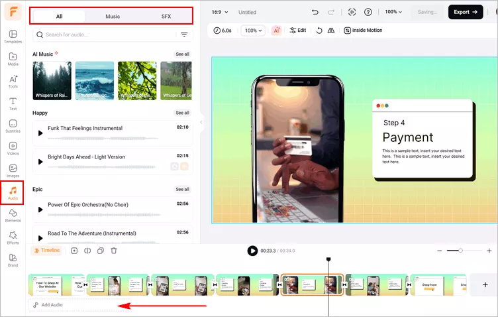
Task: Click the screen record icon in top bar
Action: click(352, 12)
